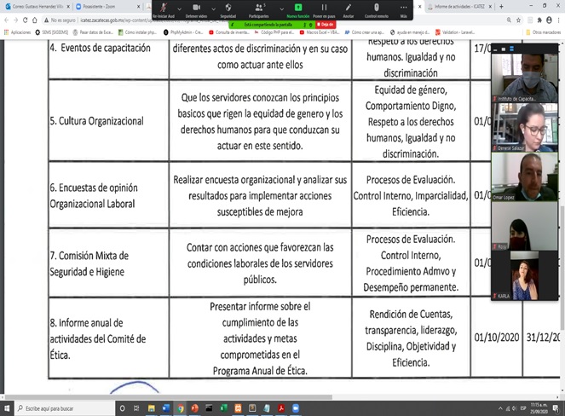Click the horizontal page scrollbar
Screen dimensions: 565x416
pos(168,397)
